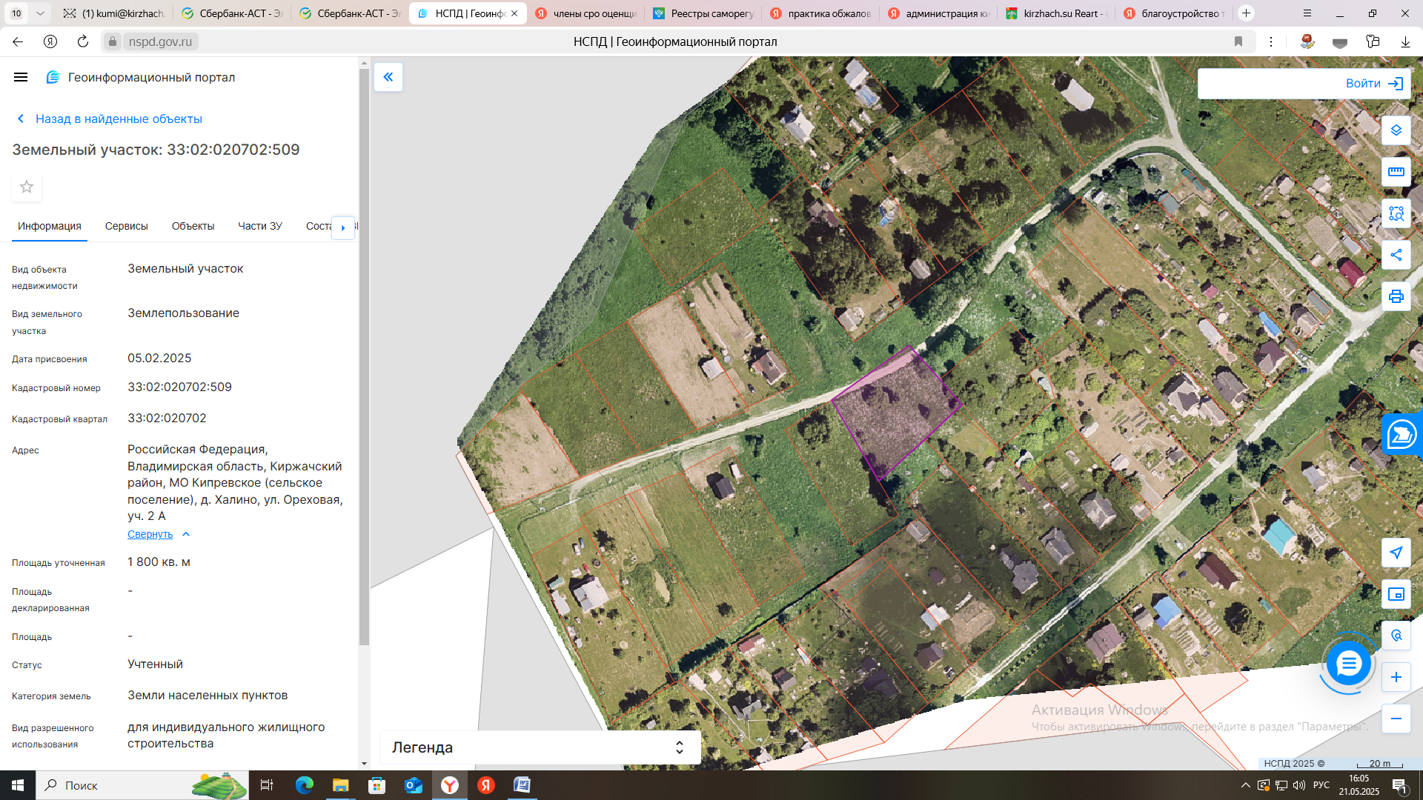The image size is (1423, 800).
Task: Toggle favorite star for this land plot
Action: point(27,187)
